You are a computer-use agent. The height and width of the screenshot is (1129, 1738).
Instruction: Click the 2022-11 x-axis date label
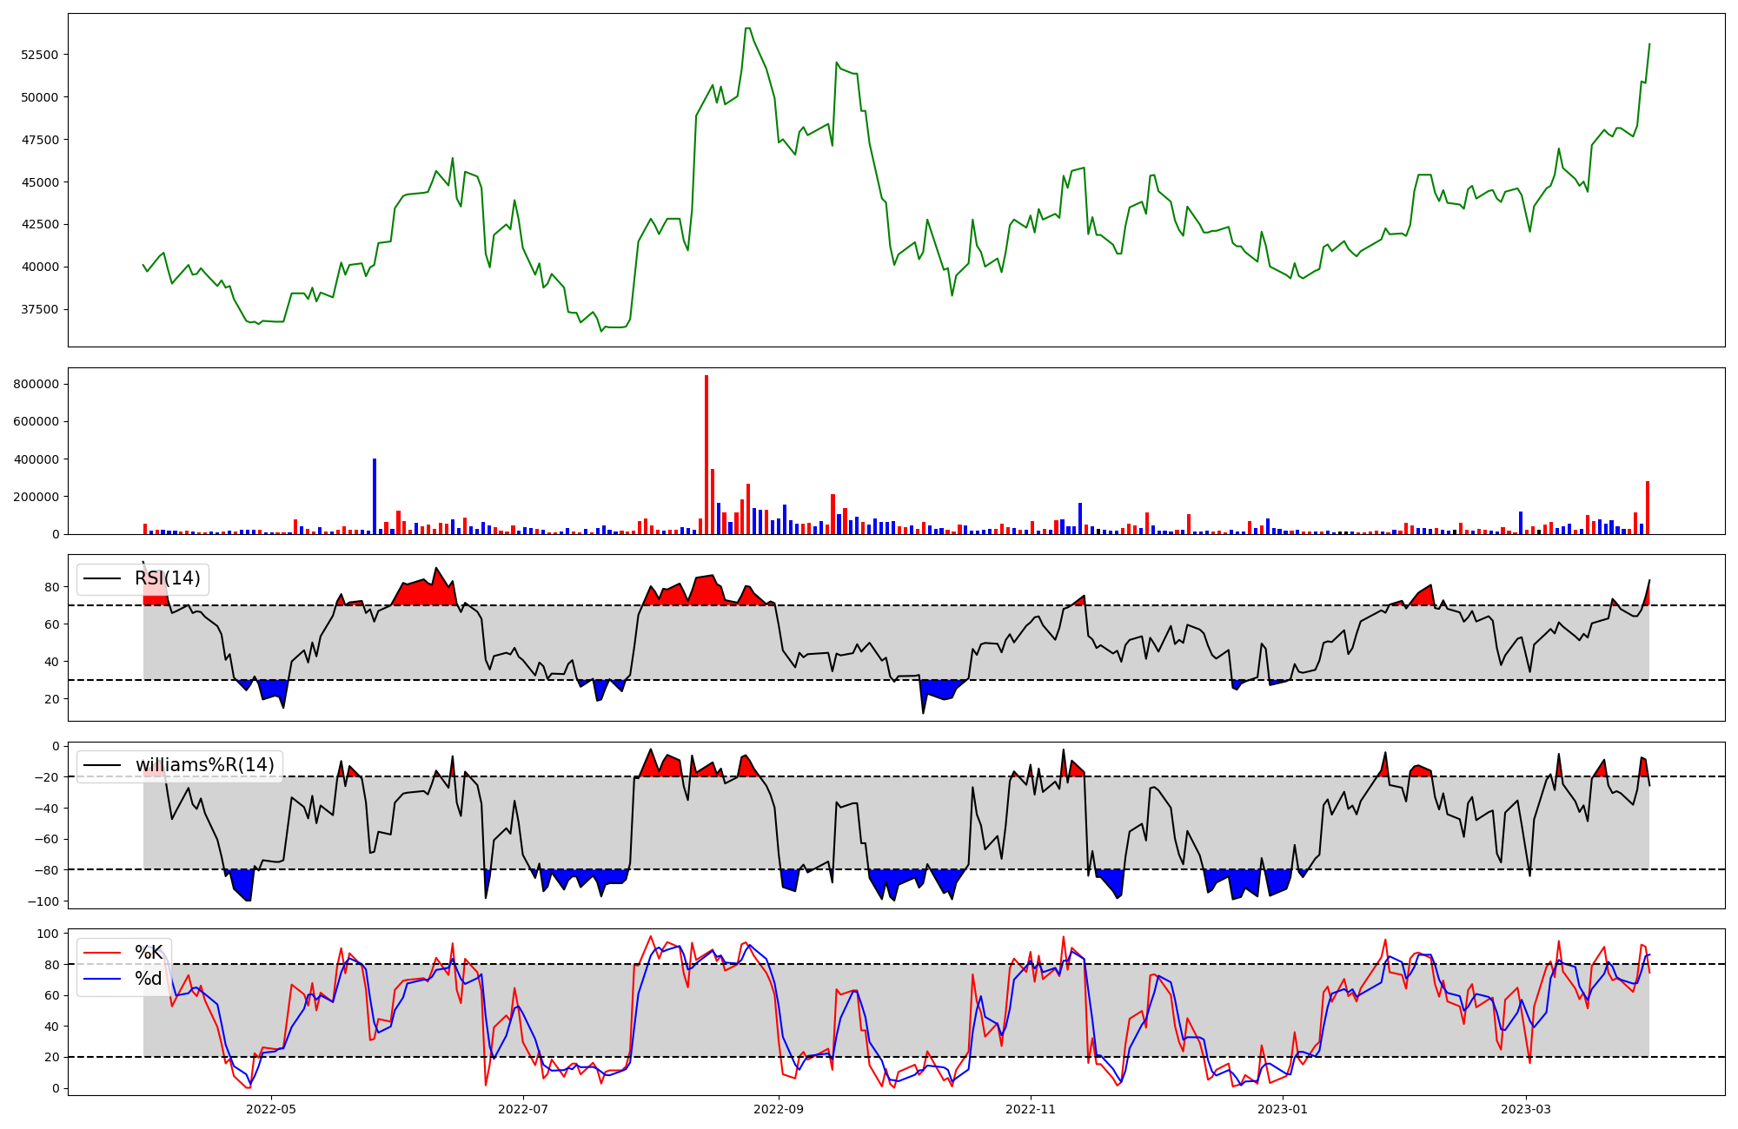[1031, 1109]
